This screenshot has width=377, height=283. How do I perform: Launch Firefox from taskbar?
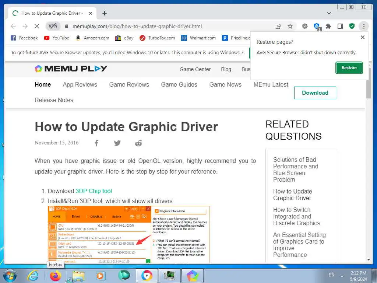56,276
